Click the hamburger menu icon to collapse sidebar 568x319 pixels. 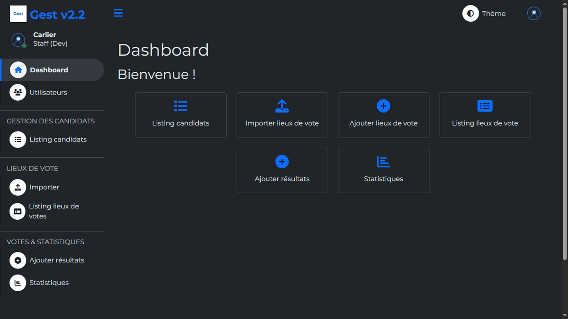118,13
